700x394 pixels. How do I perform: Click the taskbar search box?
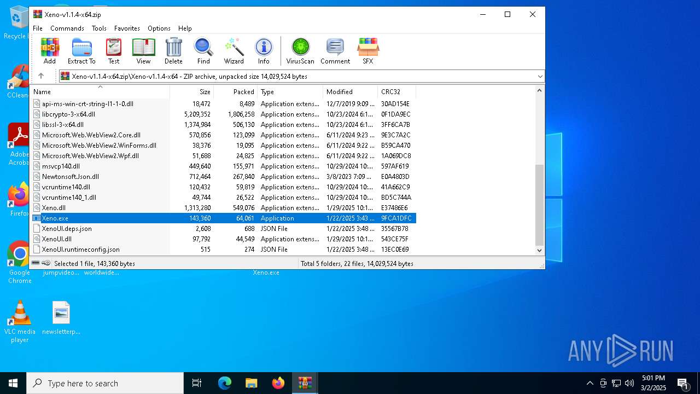point(105,383)
